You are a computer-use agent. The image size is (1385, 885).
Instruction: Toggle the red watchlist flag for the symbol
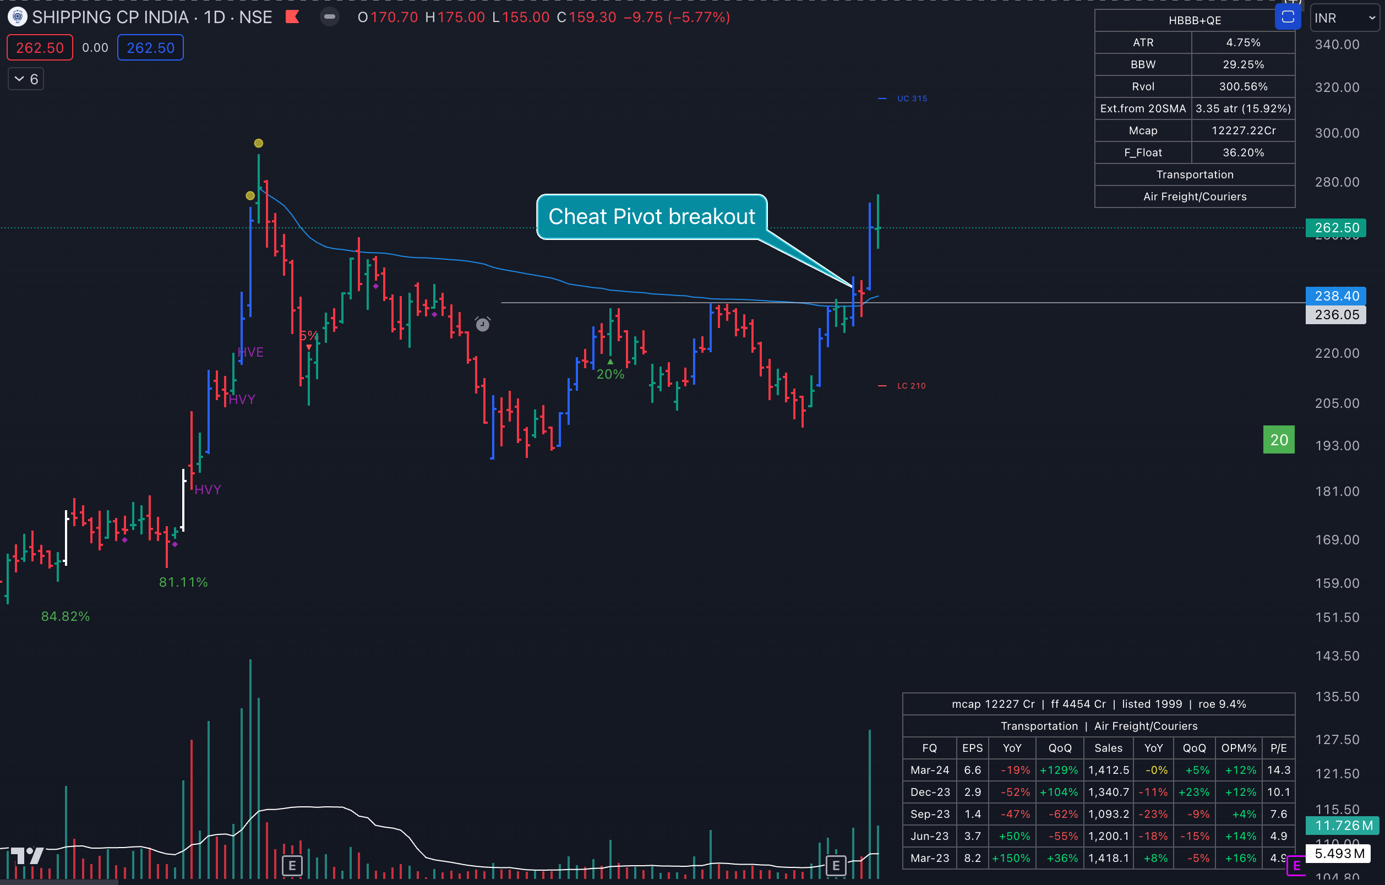pos(292,17)
